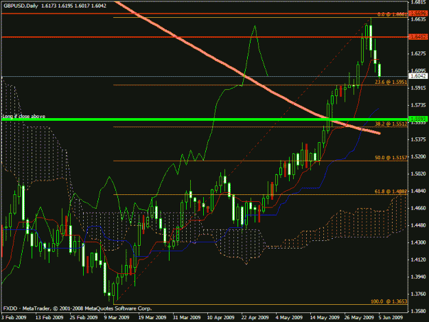The image size is (429, 322).
Task: Click the '25 Feb 2009' date marker
Action: point(84,317)
